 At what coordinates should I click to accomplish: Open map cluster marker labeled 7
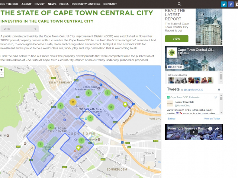[x=81, y=140]
